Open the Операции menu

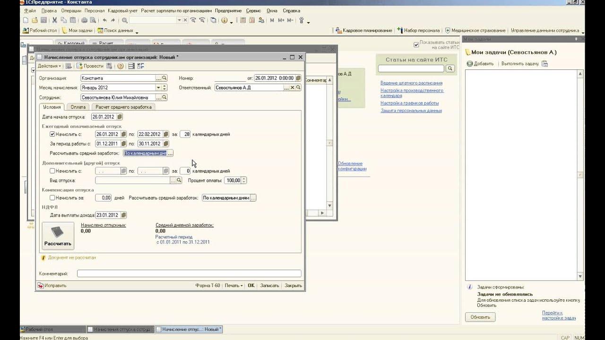[70, 10]
